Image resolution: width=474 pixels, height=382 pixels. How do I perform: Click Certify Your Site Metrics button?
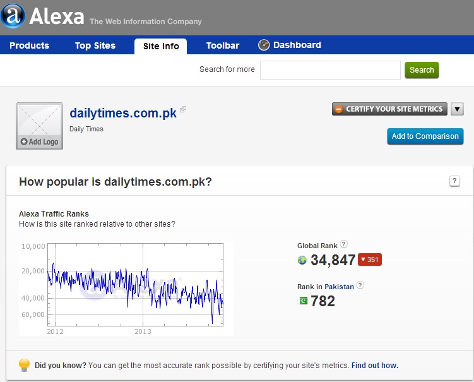389,109
